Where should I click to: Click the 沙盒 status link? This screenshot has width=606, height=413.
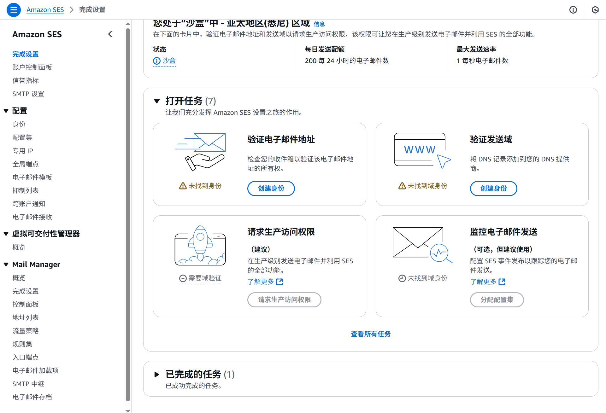point(169,61)
